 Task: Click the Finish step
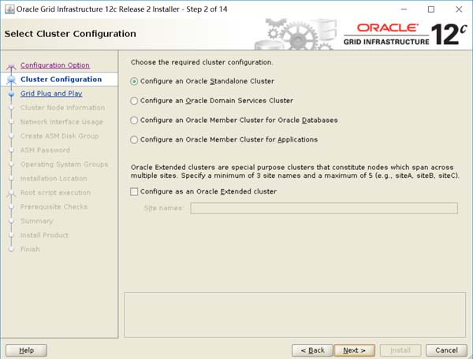30,250
